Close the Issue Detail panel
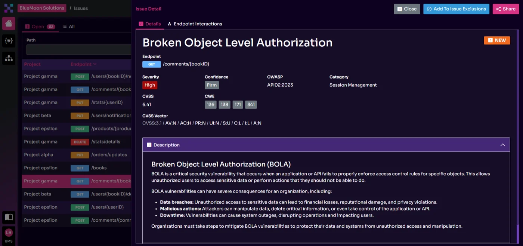This screenshot has width=523, height=246. tap(407, 9)
